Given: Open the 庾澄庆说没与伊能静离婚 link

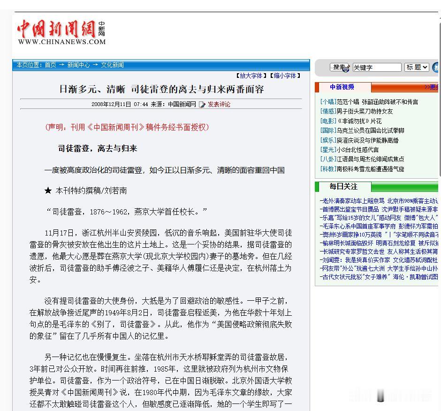Looking at the screenshot, I should [367, 140].
